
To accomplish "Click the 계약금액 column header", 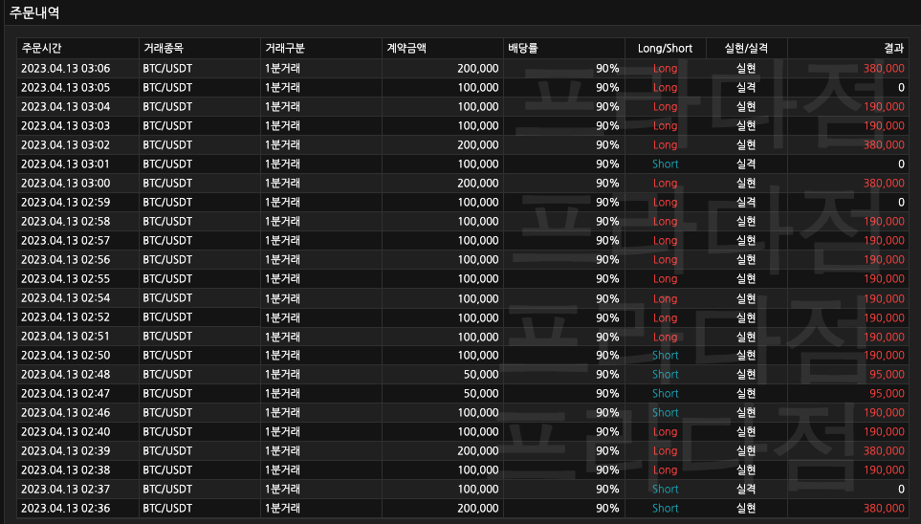I will (x=406, y=48).
